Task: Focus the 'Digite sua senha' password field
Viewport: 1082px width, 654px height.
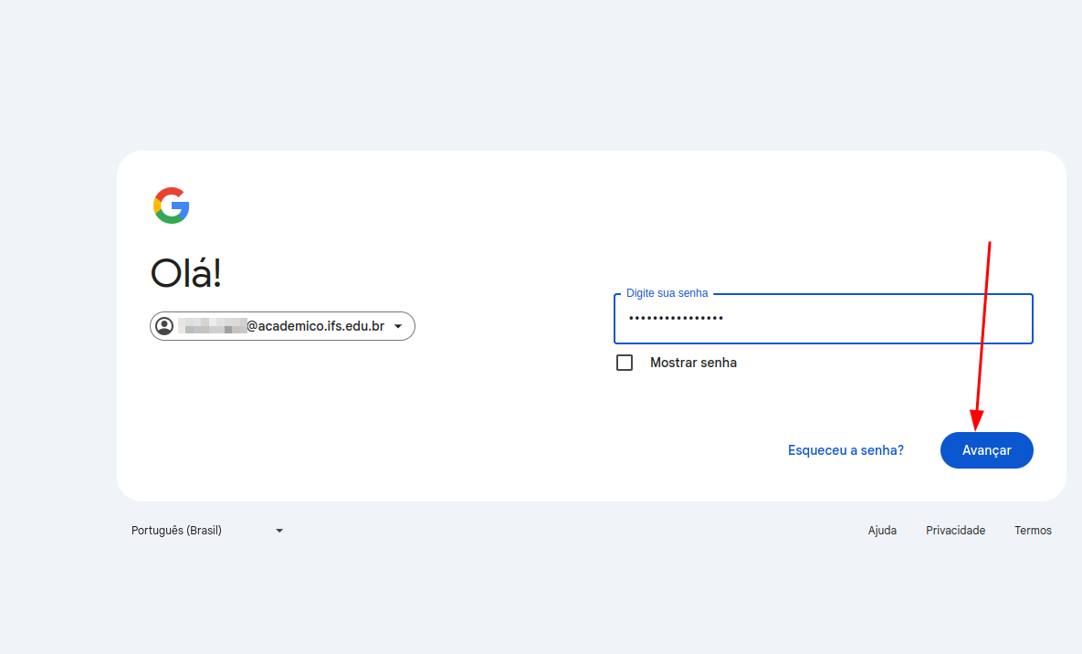Action: [824, 319]
